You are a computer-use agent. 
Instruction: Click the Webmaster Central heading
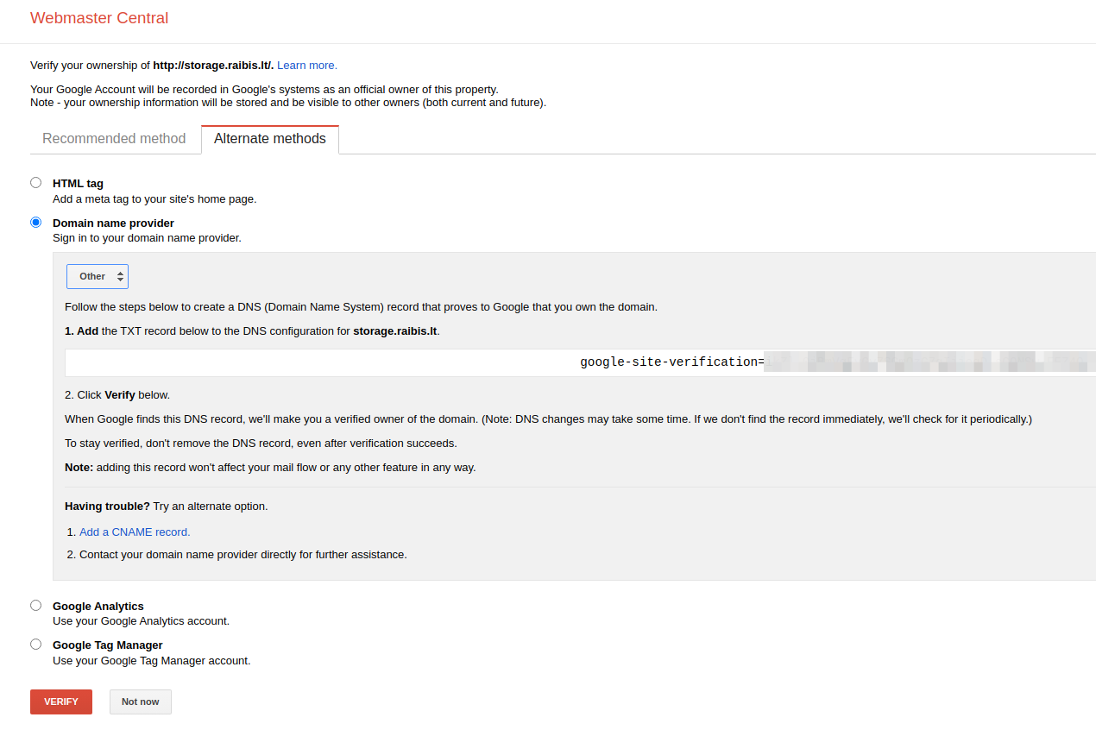coord(98,17)
